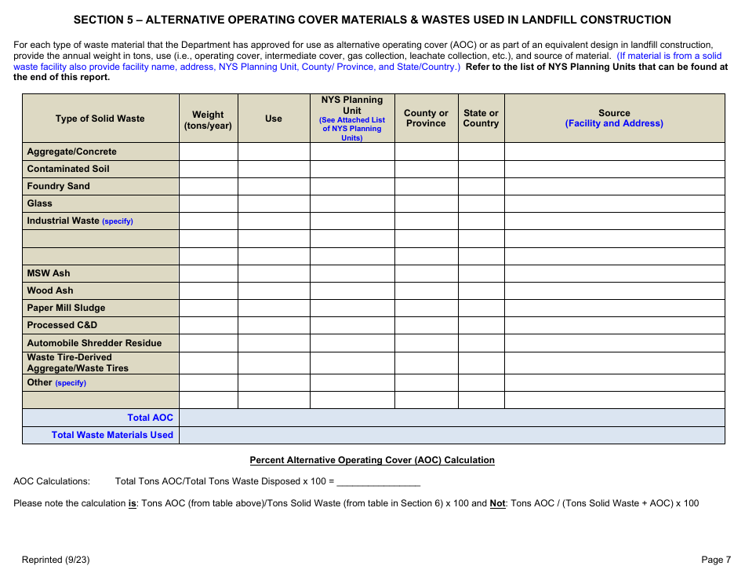Select State or Country cell for MSW Ash

coord(481,273)
